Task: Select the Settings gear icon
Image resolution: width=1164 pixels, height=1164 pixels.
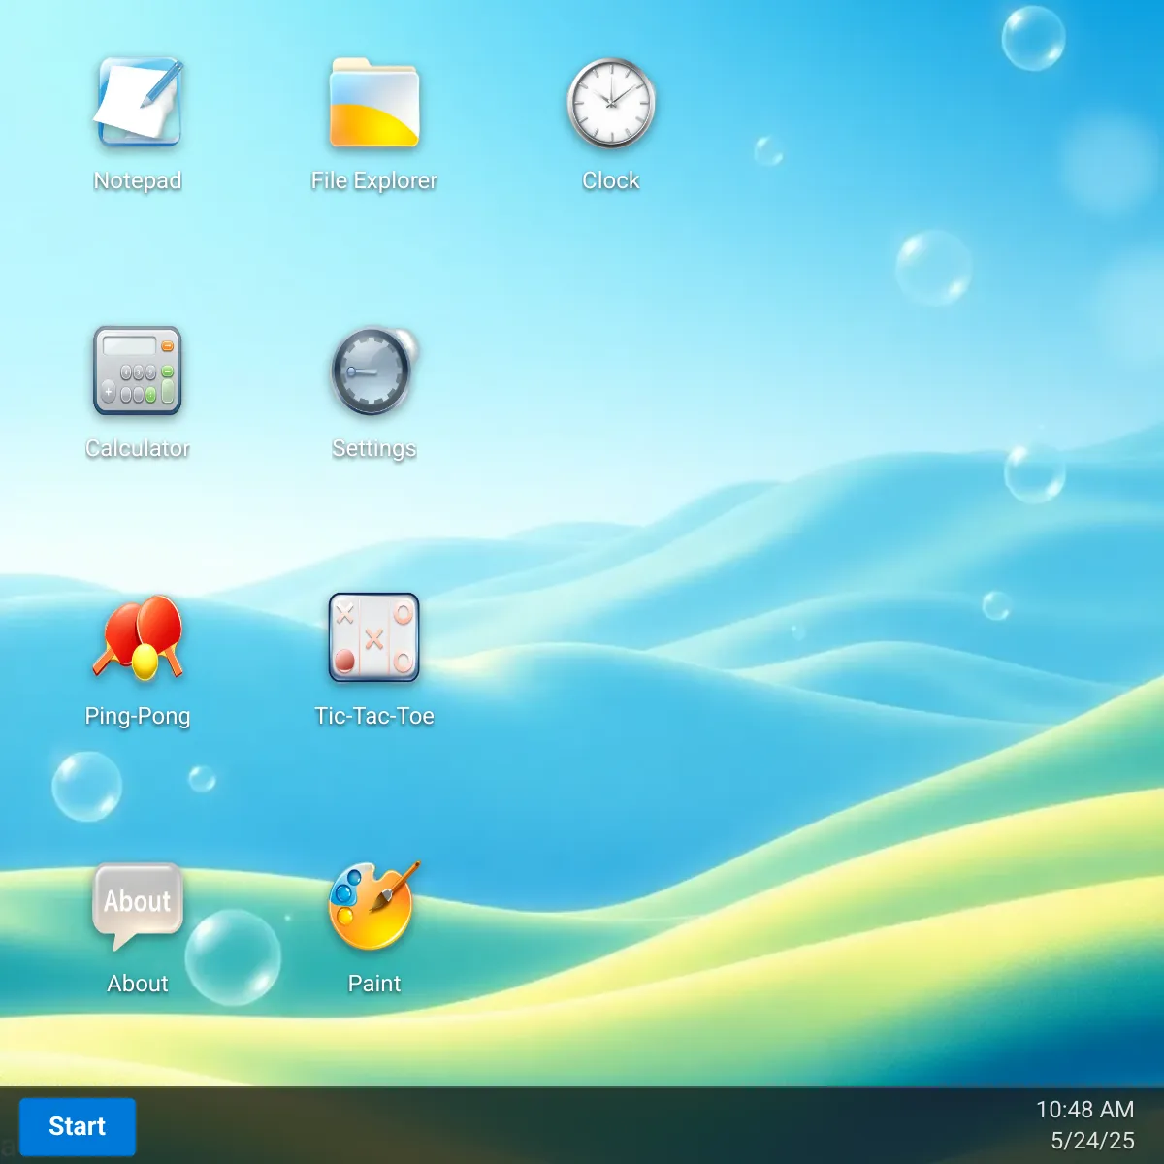Action: (374, 371)
